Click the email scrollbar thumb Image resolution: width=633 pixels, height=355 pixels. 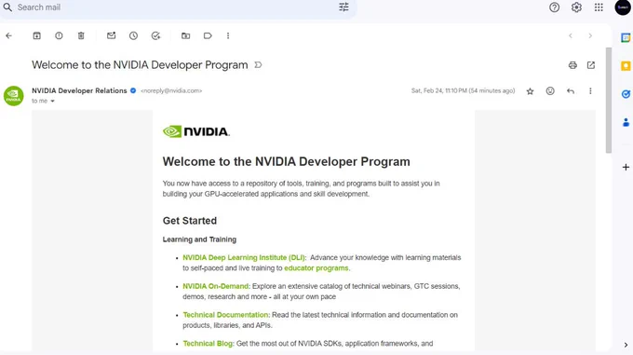(609, 100)
